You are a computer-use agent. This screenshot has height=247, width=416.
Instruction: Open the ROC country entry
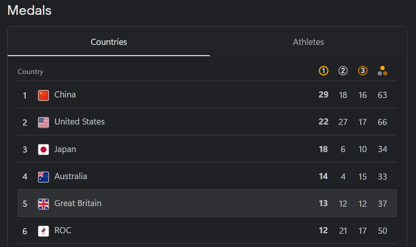[207, 230]
